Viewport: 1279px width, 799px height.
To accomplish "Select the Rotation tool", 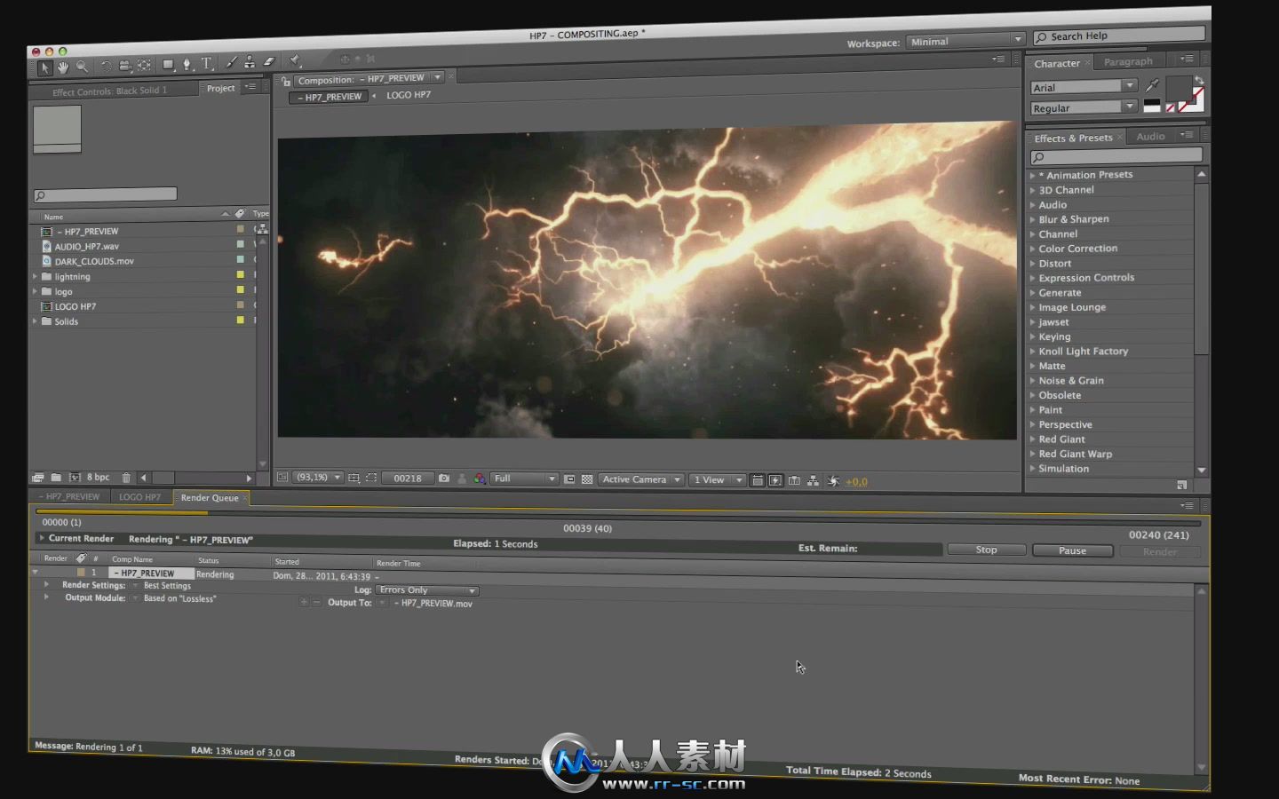I will tap(106, 66).
